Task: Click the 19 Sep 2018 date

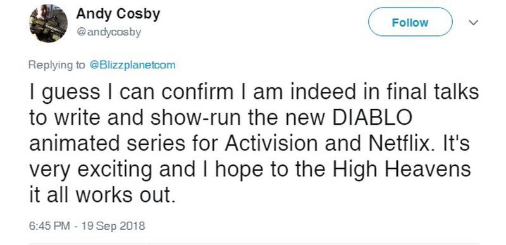Action: 113,225
